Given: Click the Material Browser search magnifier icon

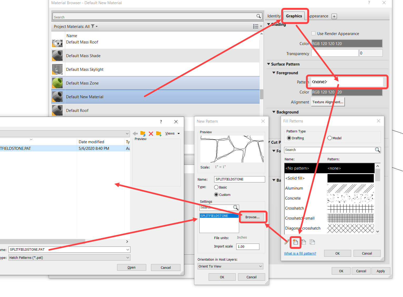Looking at the screenshot, I should point(259,16).
